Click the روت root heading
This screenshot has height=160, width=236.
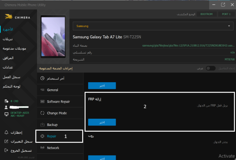click(x=91, y=136)
